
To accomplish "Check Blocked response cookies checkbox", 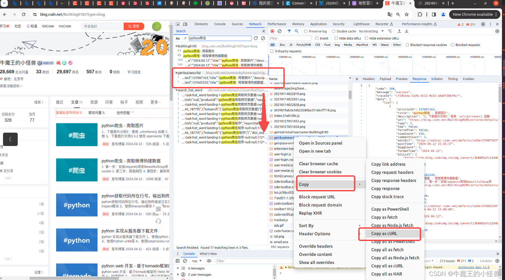I will coord(407,45).
